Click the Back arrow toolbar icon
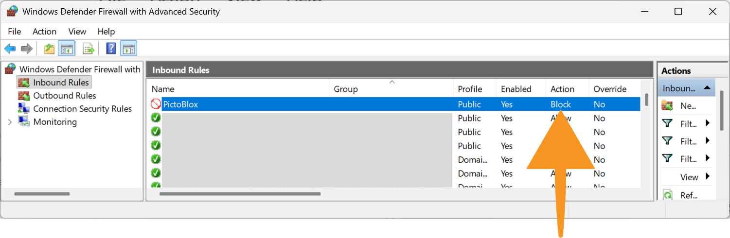Screen dimensions: 730x238 (x=10, y=49)
